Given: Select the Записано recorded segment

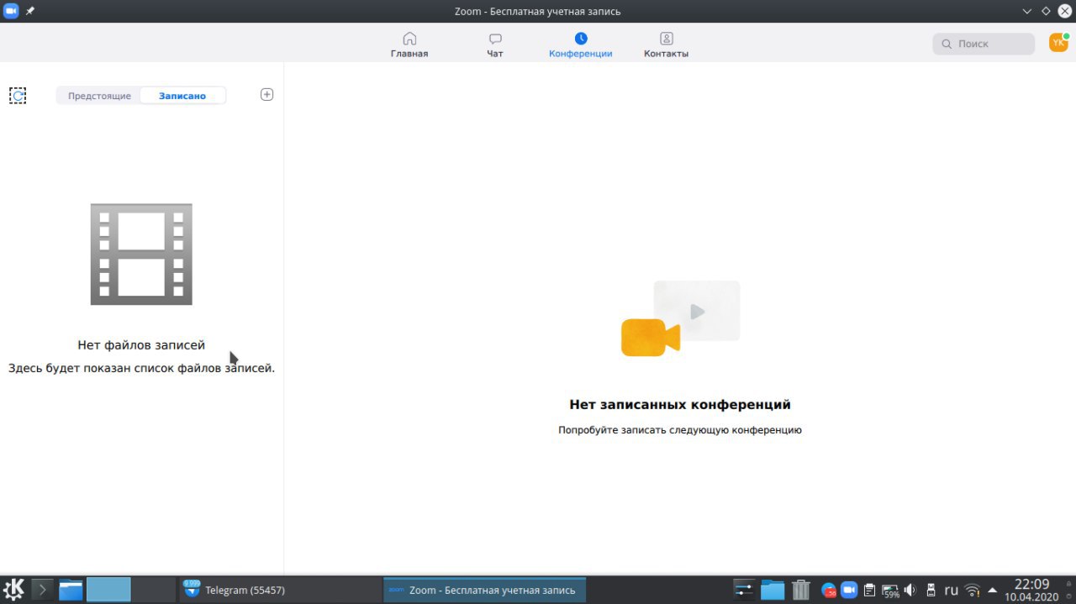Looking at the screenshot, I should [x=182, y=96].
